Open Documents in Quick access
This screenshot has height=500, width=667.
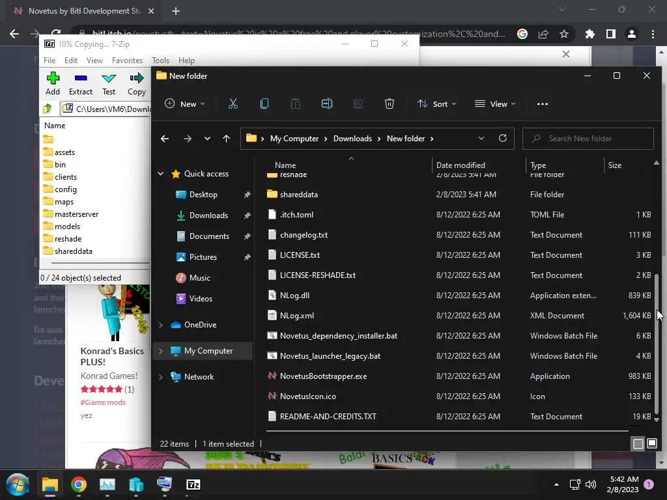click(x=209, y=236)
